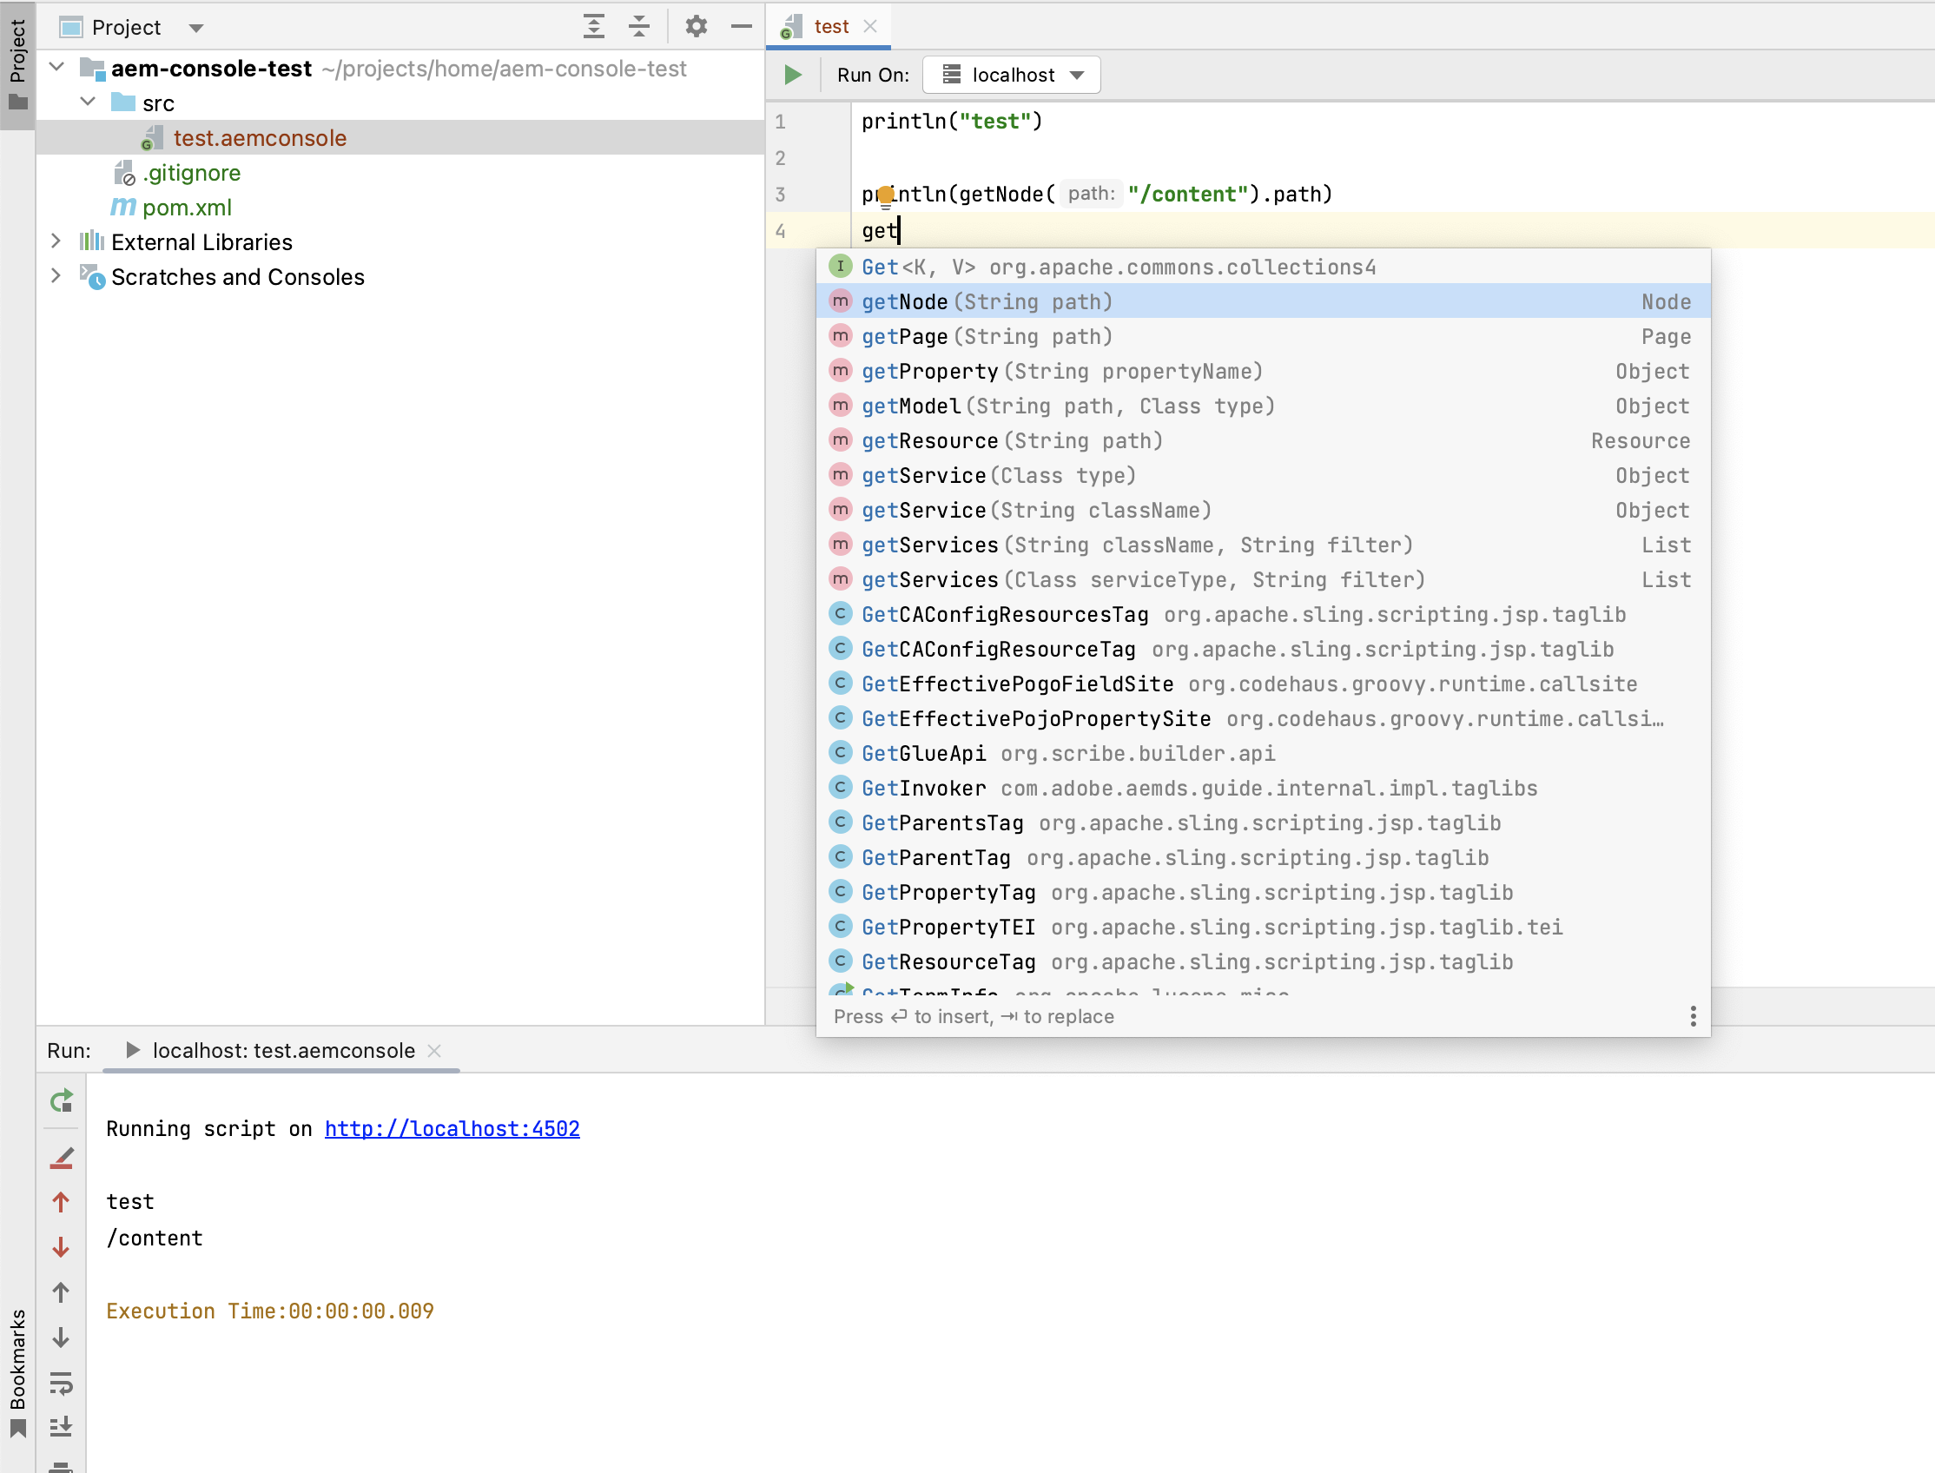Click Expand All icon in Project toolbar

click(593, 26)
